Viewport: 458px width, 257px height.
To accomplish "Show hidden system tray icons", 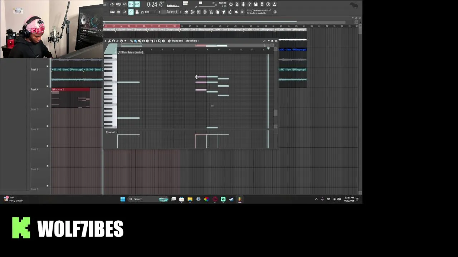I will click(316, 199).
